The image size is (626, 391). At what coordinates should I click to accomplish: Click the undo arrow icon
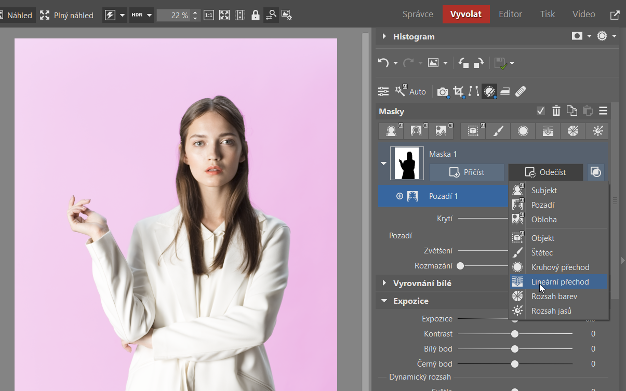(x=383, y=63)
